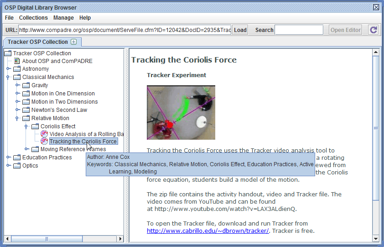Click the URL address field
Viewport: 384px width, 247px height.
coord(125,30)
